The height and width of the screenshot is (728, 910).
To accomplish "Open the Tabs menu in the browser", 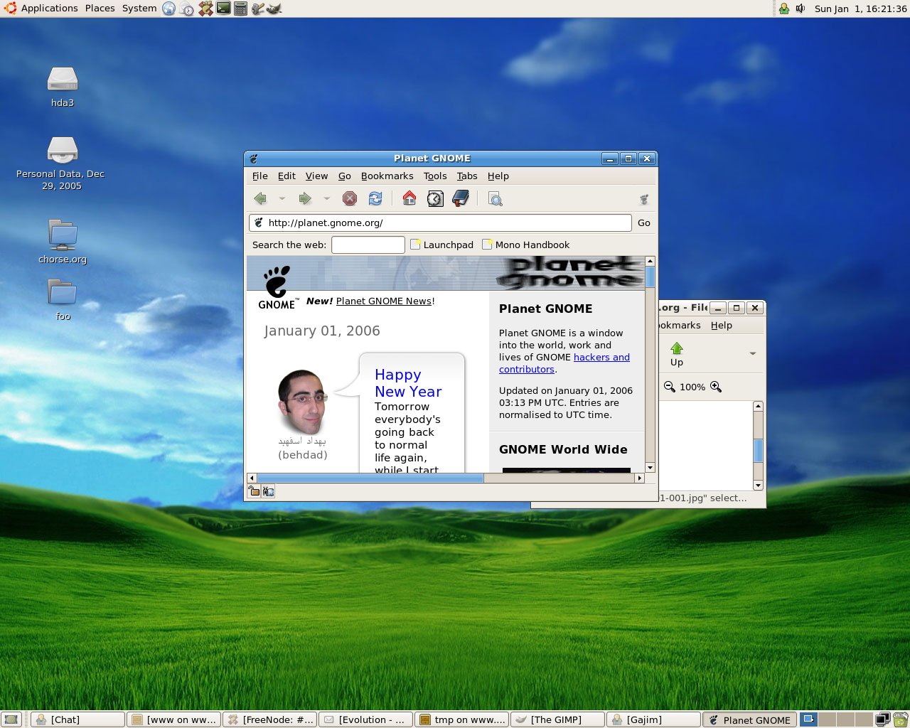I will tap(467, 176).
